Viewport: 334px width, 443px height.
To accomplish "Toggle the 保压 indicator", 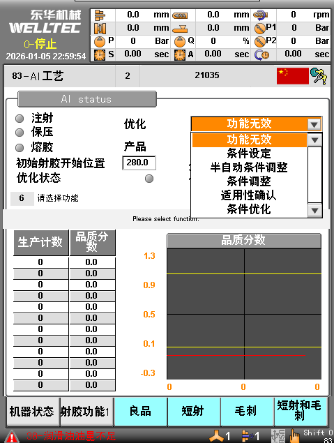I will 20,133.
